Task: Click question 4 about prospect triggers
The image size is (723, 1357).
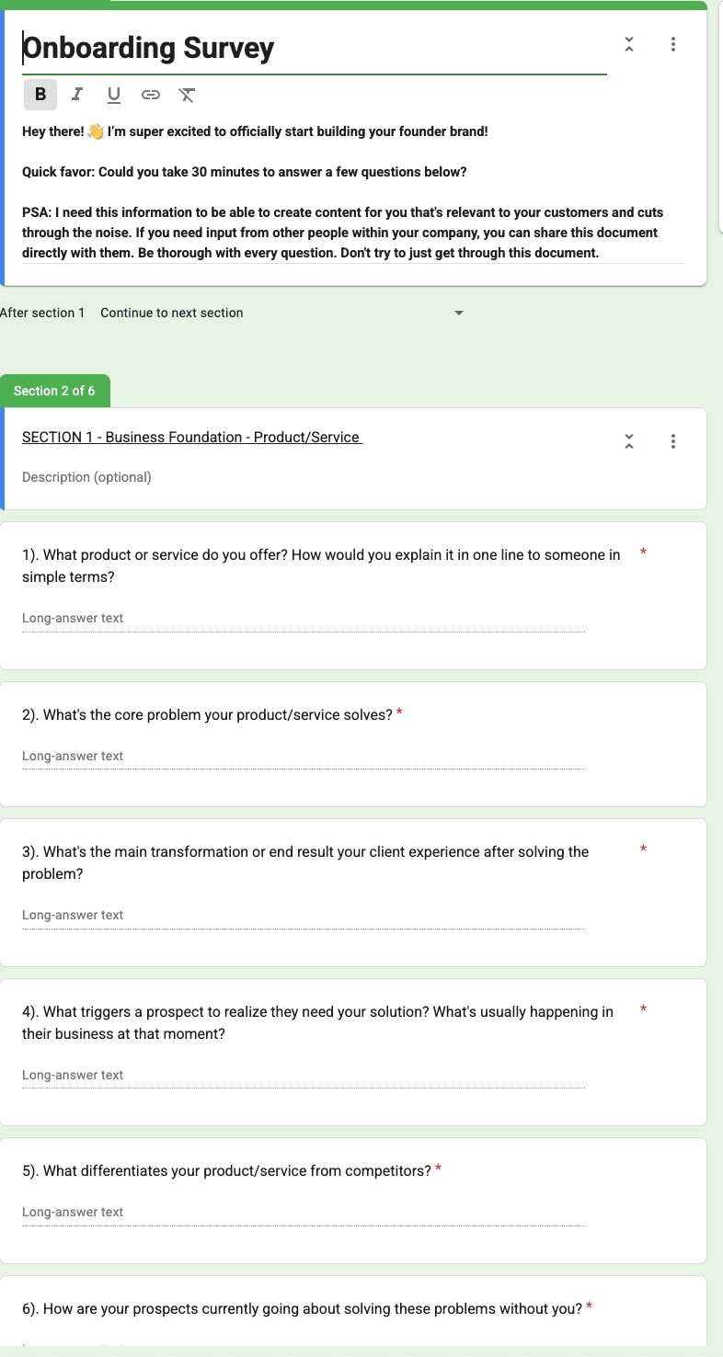Action: pyautogui.click(x=317, y=1022)
